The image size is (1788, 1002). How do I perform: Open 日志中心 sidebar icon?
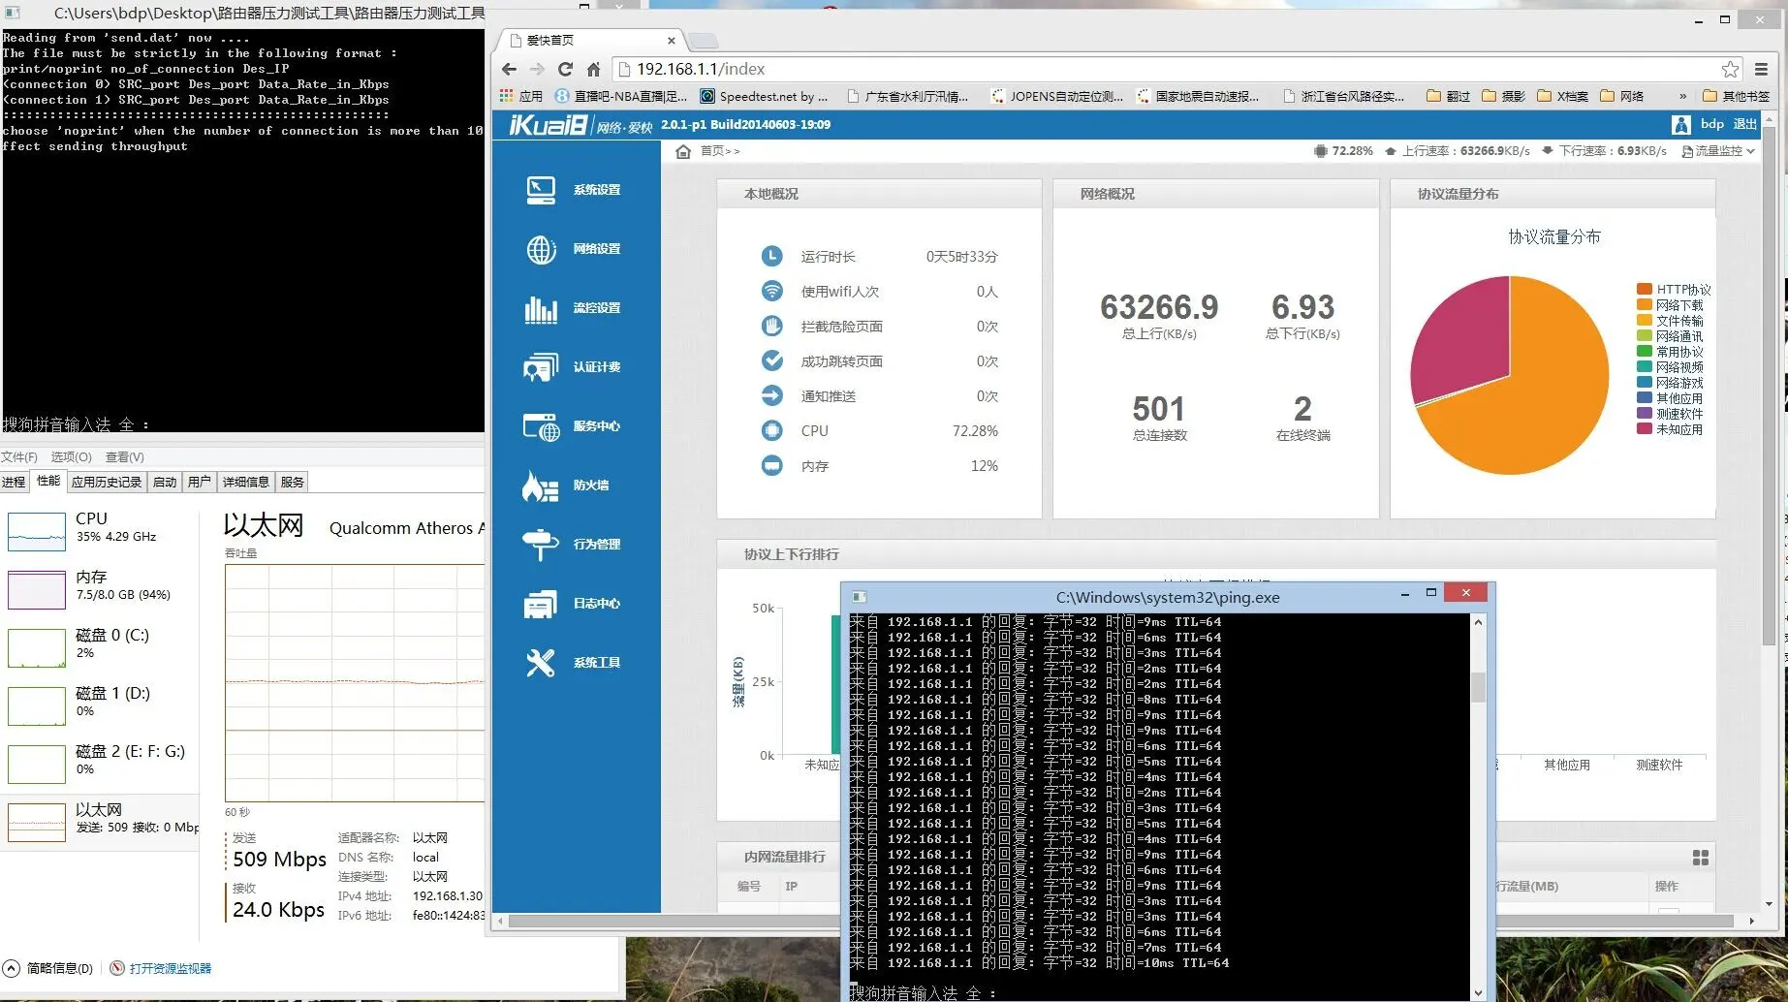[x=540, y=604]
